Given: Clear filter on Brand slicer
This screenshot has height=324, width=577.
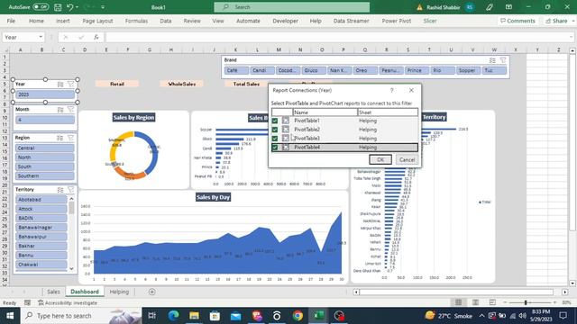Looking at the screenshot, I should [x=503, y=60].
